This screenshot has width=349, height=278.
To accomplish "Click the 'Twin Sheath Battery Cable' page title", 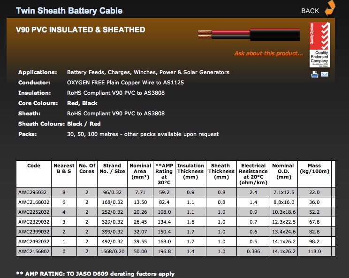I will 69,10.
